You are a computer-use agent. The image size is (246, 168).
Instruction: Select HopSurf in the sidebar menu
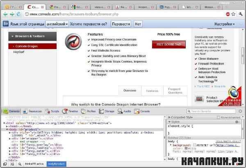click(19, 52)
